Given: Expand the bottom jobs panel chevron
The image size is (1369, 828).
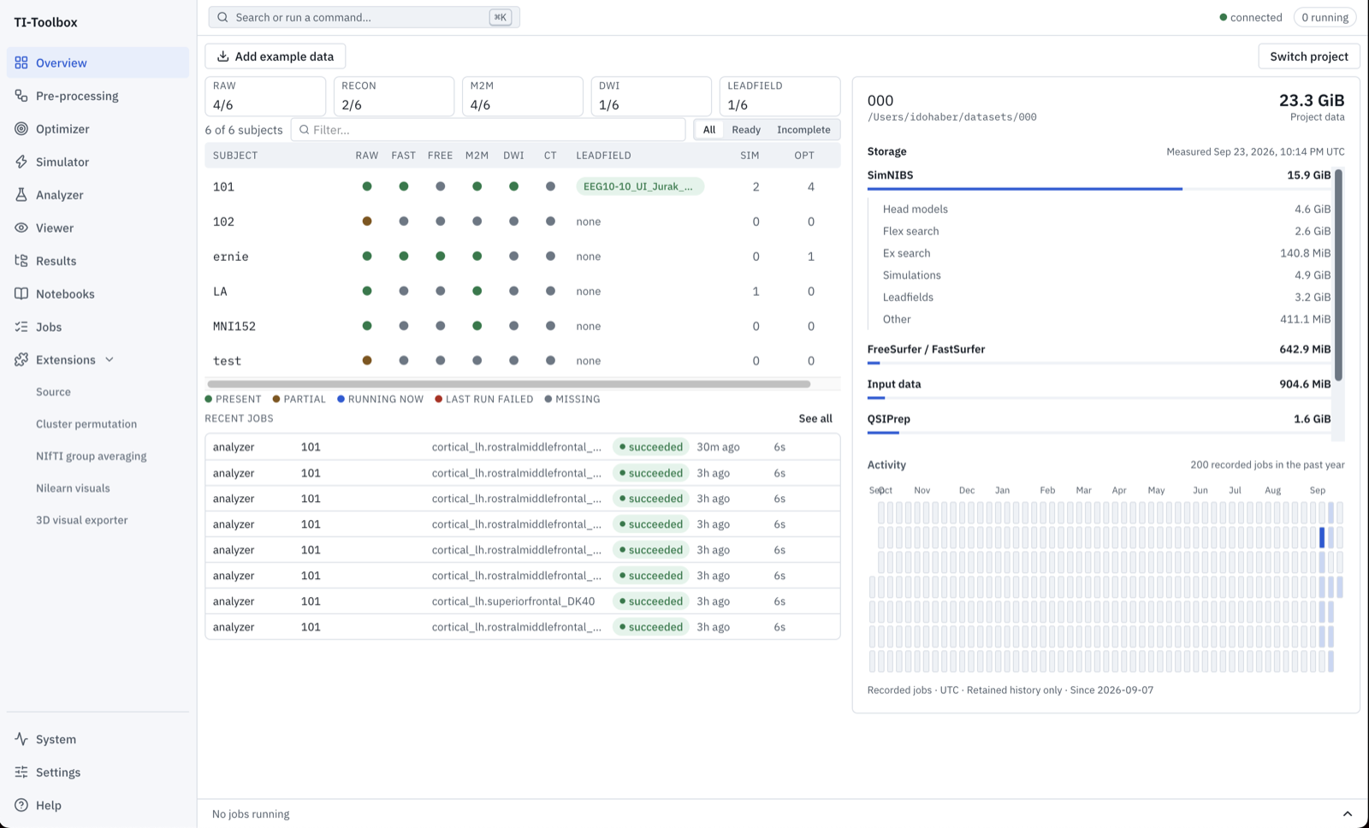Looking at the screenshot, I should coord(1348,814).
